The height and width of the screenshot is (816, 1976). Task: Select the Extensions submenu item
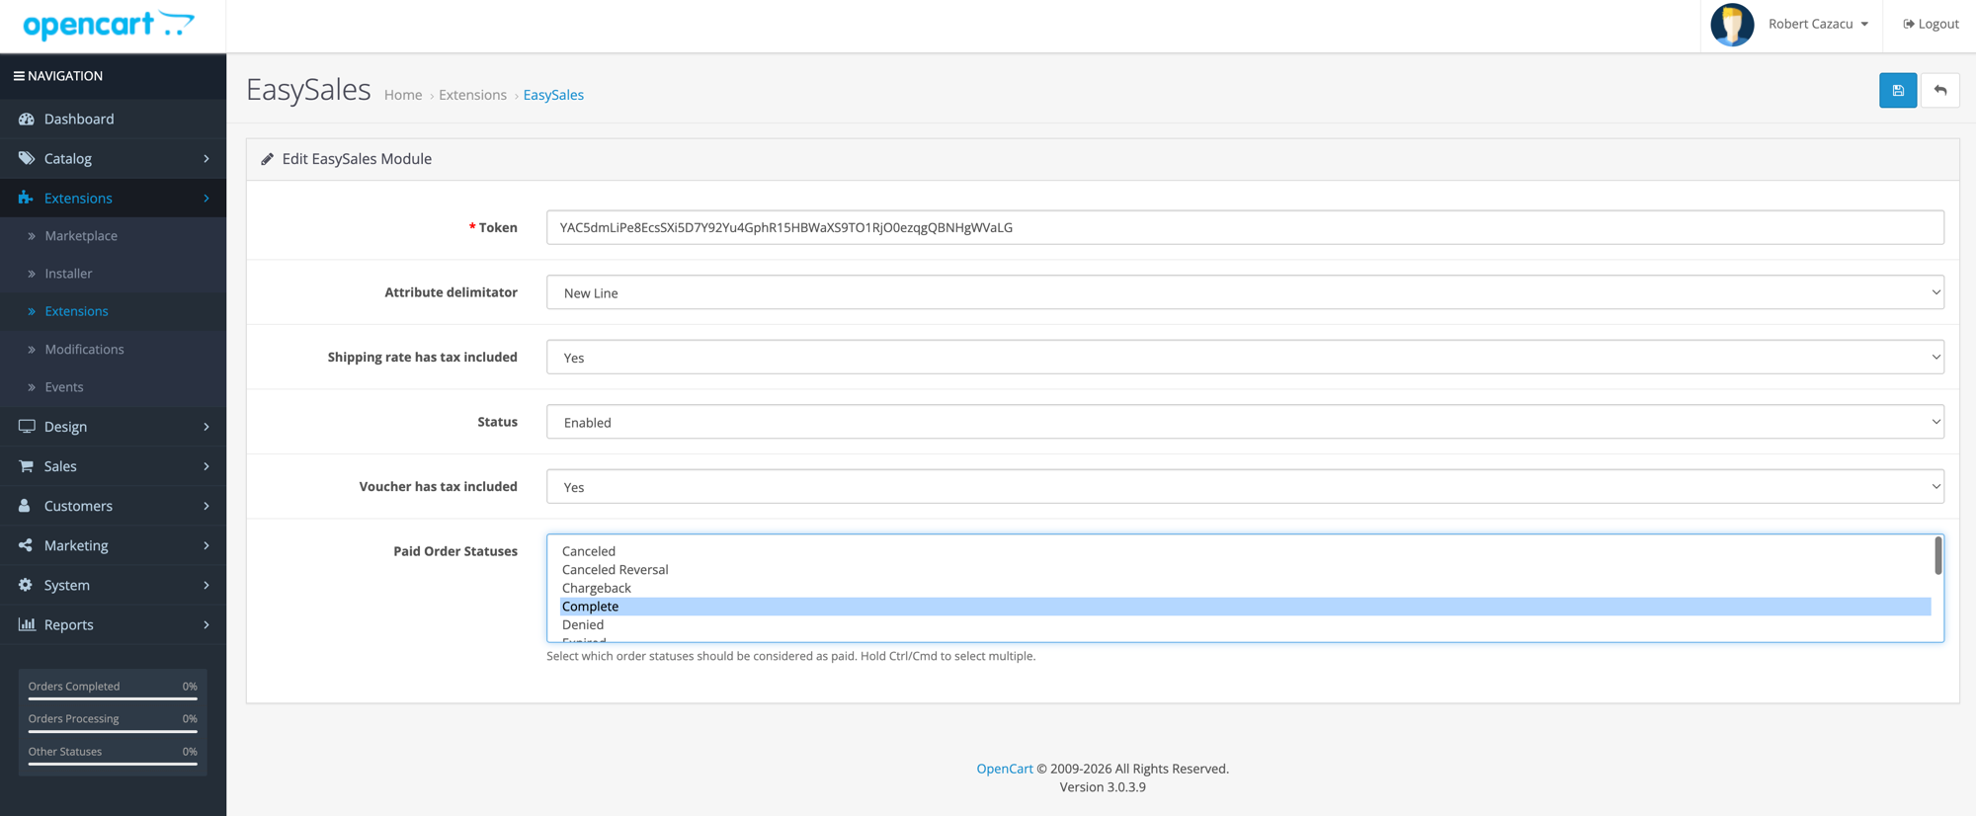click(113, 311)
